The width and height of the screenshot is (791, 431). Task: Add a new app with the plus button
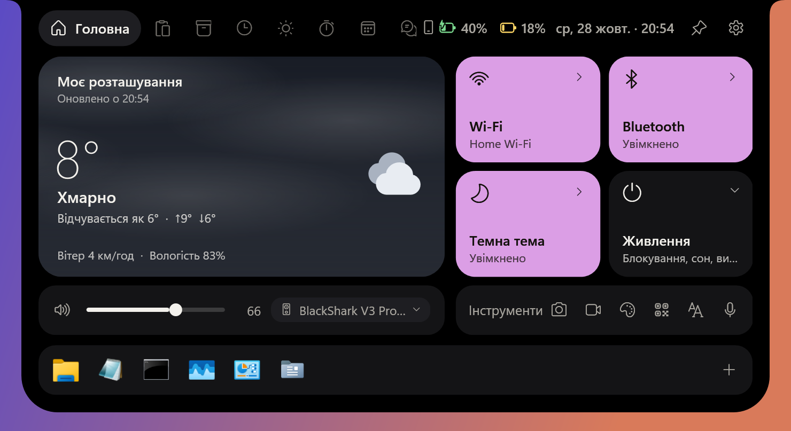[x=729, y=370]
